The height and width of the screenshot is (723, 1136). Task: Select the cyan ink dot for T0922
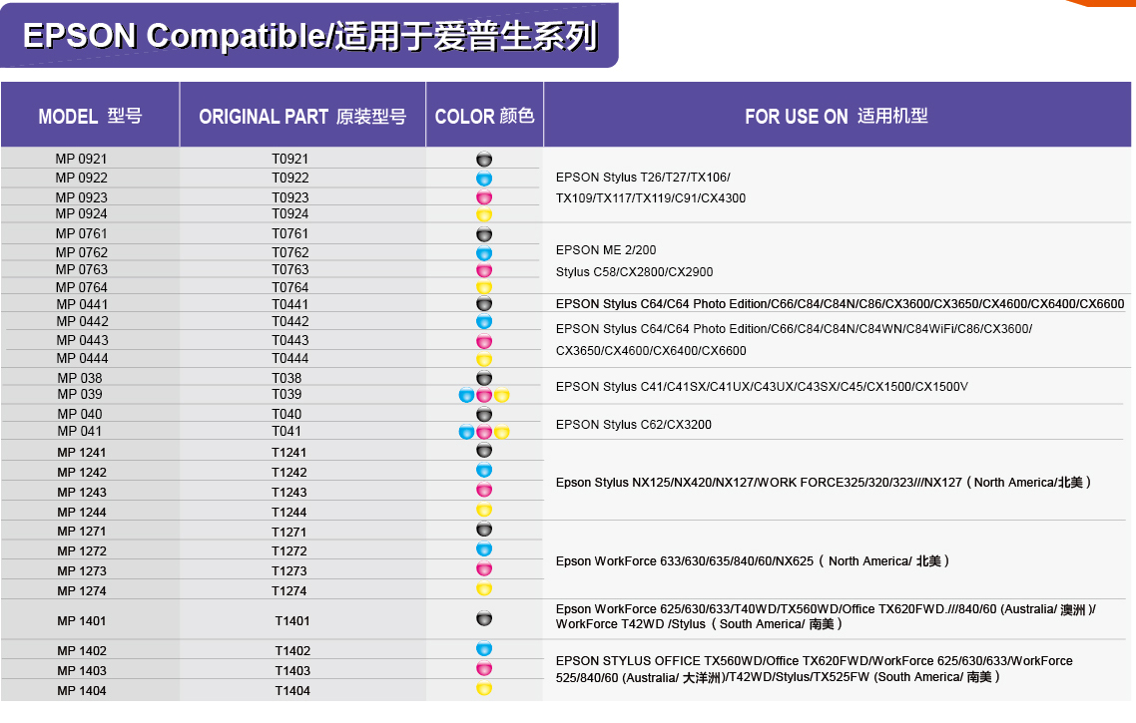[x=484, y=179]
